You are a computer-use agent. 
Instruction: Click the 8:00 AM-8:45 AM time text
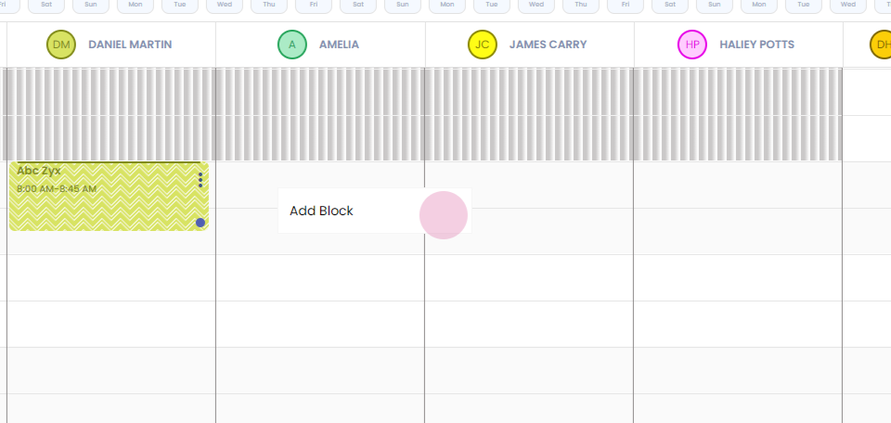click(x=57, y=189)
